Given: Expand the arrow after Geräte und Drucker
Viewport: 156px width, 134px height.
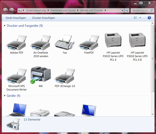Looking at the screenshot, I should (x=105, y=10).
